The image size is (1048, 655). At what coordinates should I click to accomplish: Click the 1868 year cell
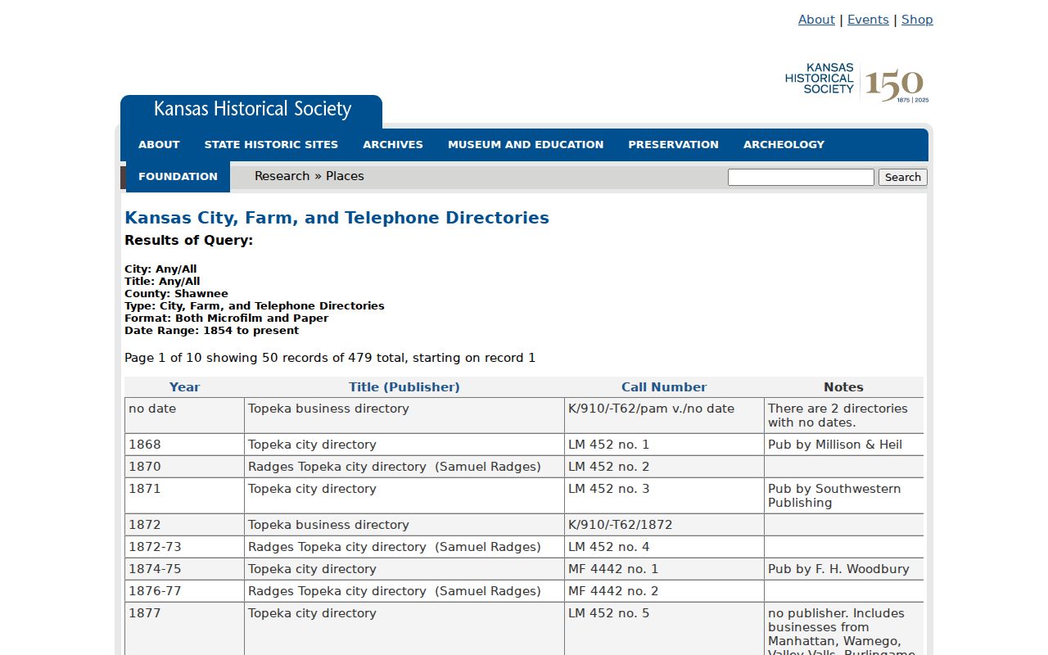(184, 445)
